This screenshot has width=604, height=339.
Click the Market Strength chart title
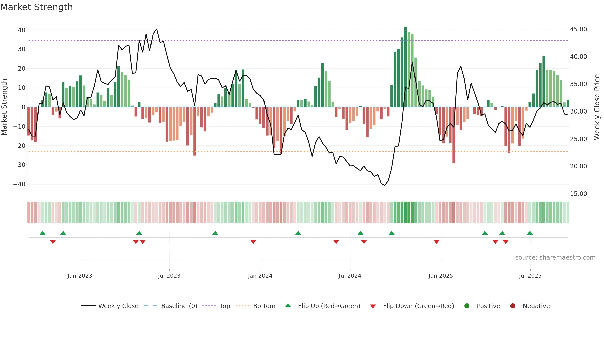(36, 7)
